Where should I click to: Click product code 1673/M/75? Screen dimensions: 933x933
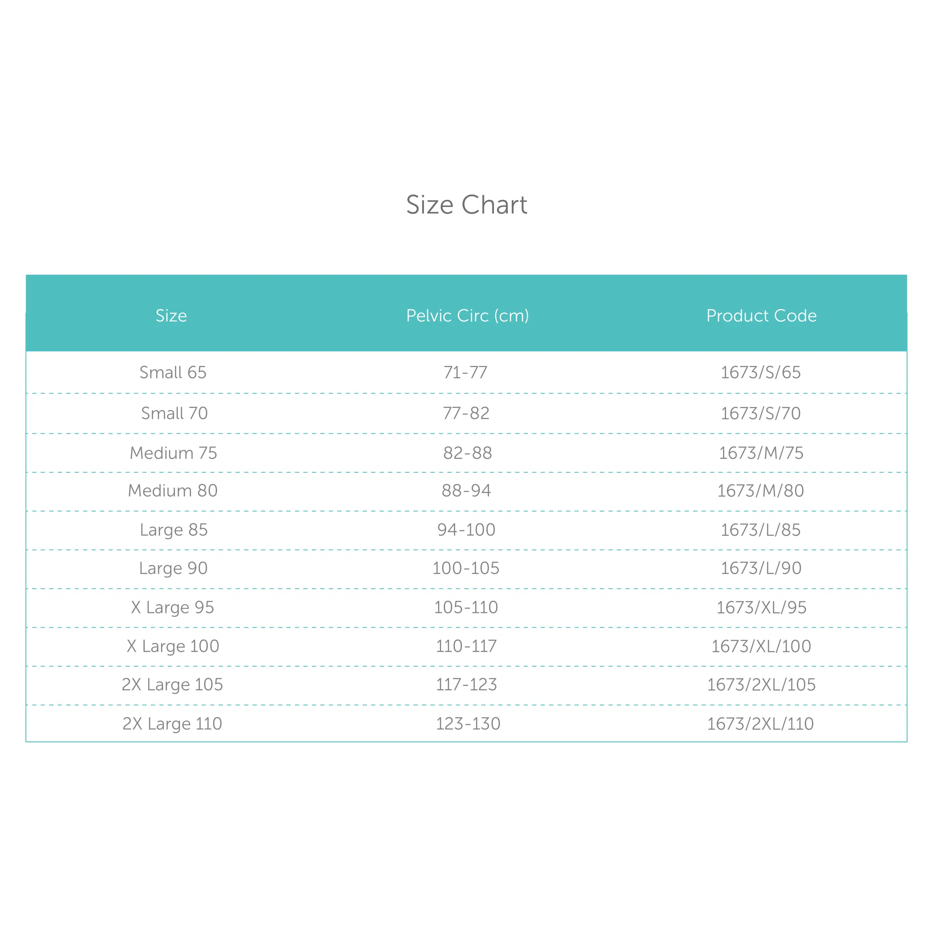pyautogui.click(x=761, y=453)
